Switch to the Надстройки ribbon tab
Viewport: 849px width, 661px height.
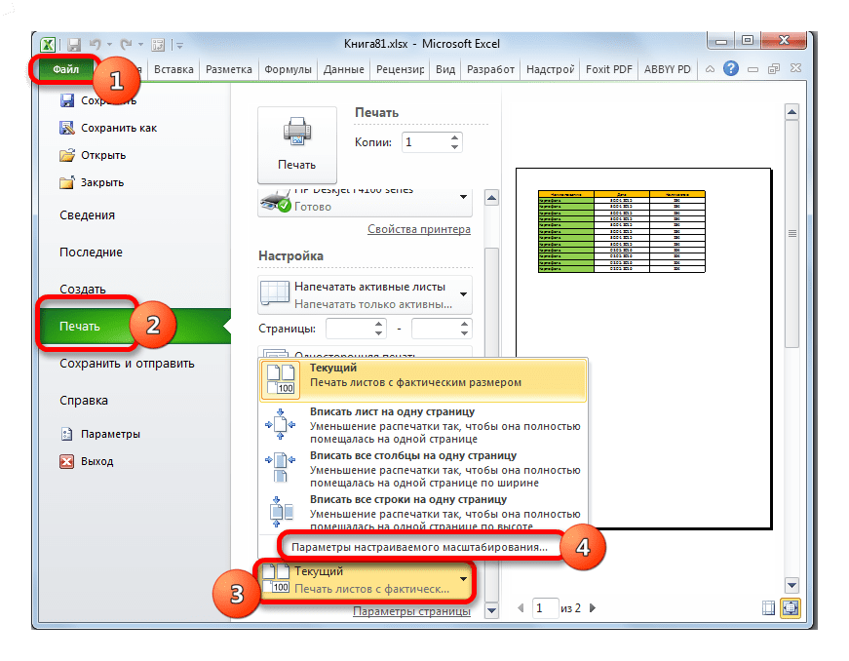550,69
